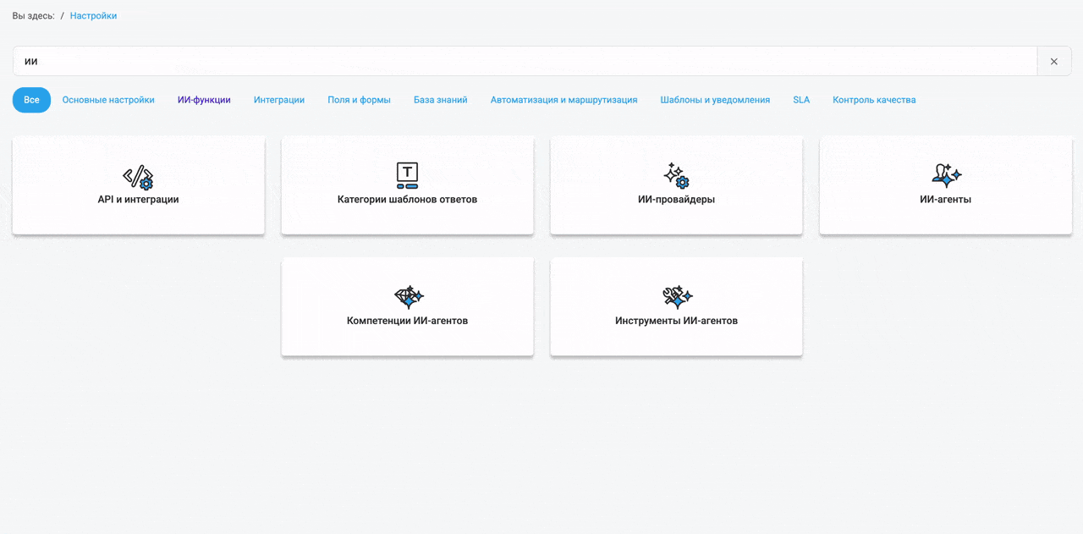The height and width of the screenshot is (534, 1083).
Task: Open Категории шаблонов ответов card title
Action: pyautogui.click(x=407, y=200)
